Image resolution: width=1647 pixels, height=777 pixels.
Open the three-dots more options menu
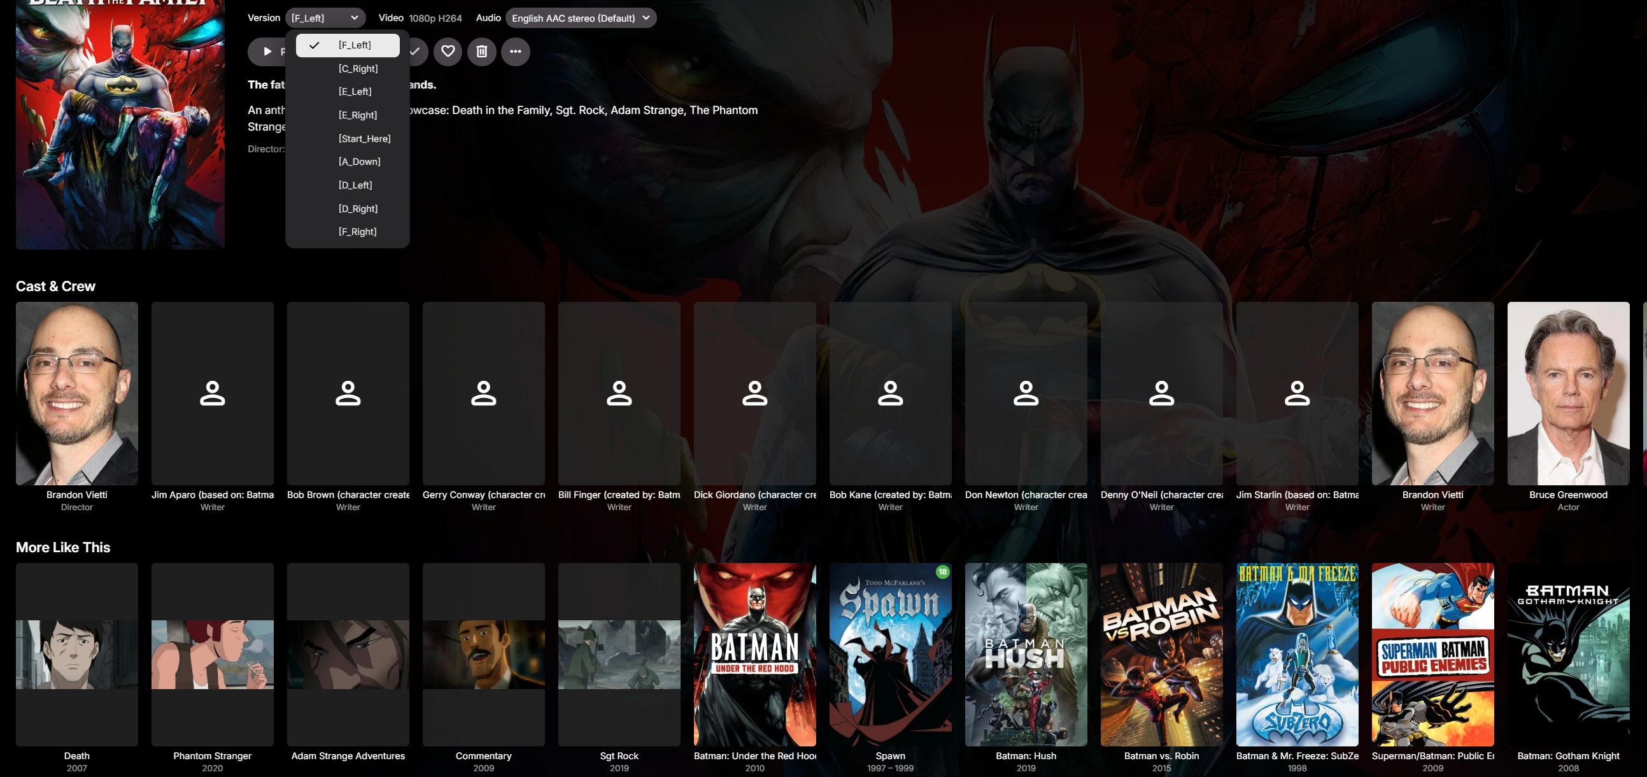515,51
